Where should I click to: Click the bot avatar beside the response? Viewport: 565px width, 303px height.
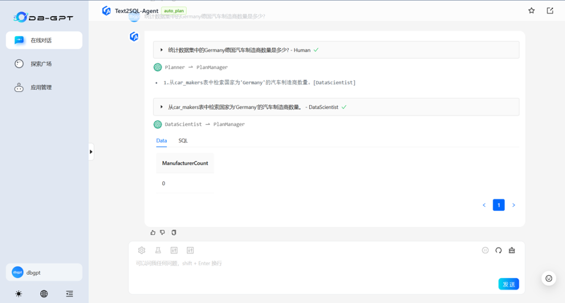(134, 37)
